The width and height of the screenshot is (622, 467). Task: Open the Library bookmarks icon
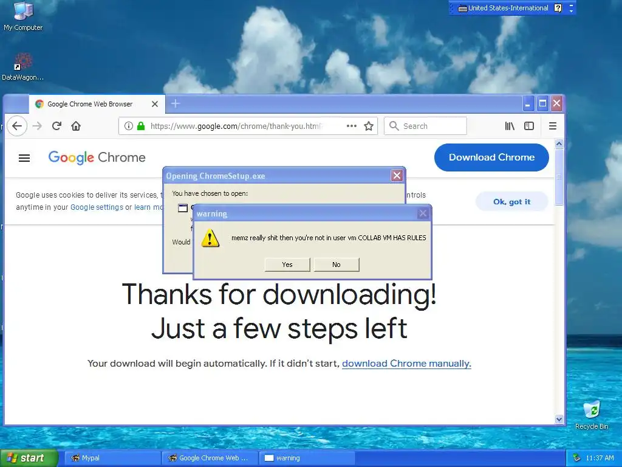pyautogui.click(x=510, y=126)
